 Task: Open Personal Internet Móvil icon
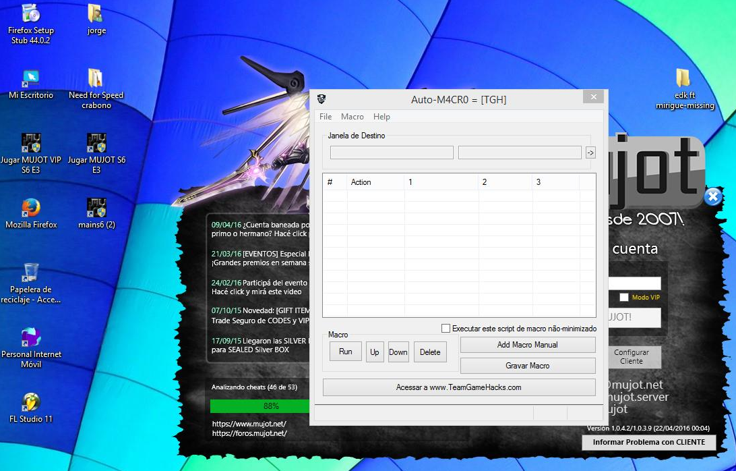[31, 337]
